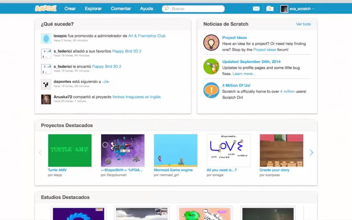Open the gray clouds featured studio thumbnail
Image resolution: width=352 pixels, height=220 pixels.
tap(142, 214)
